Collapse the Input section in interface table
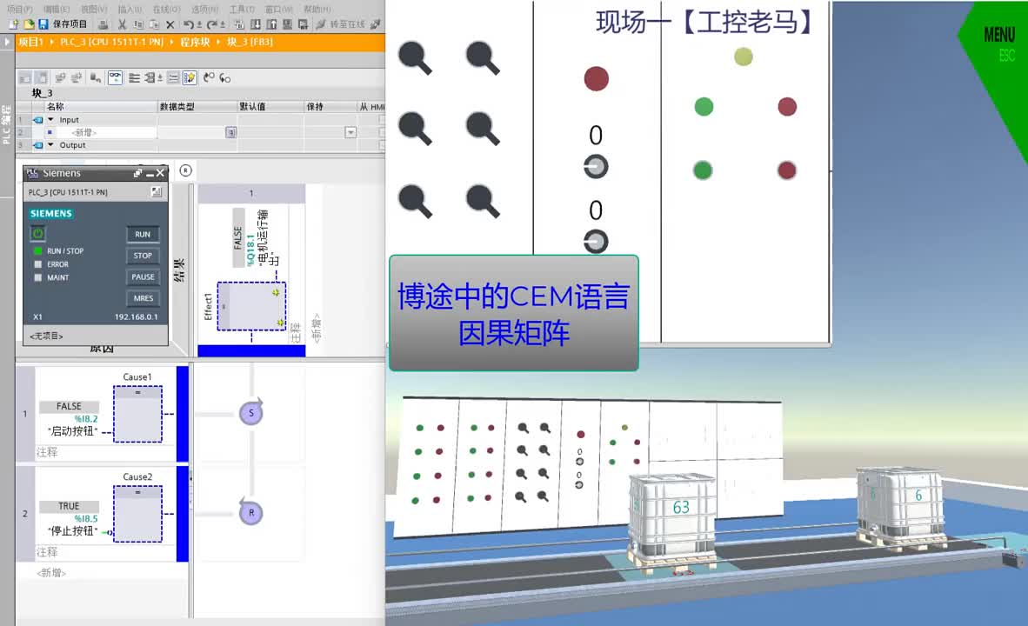The height and width of the screenshot is (626, 1028). 51,120
